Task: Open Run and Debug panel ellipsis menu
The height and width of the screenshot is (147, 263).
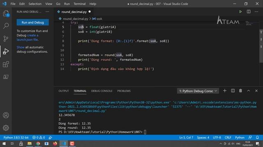Action: click(x=48, y=12)
